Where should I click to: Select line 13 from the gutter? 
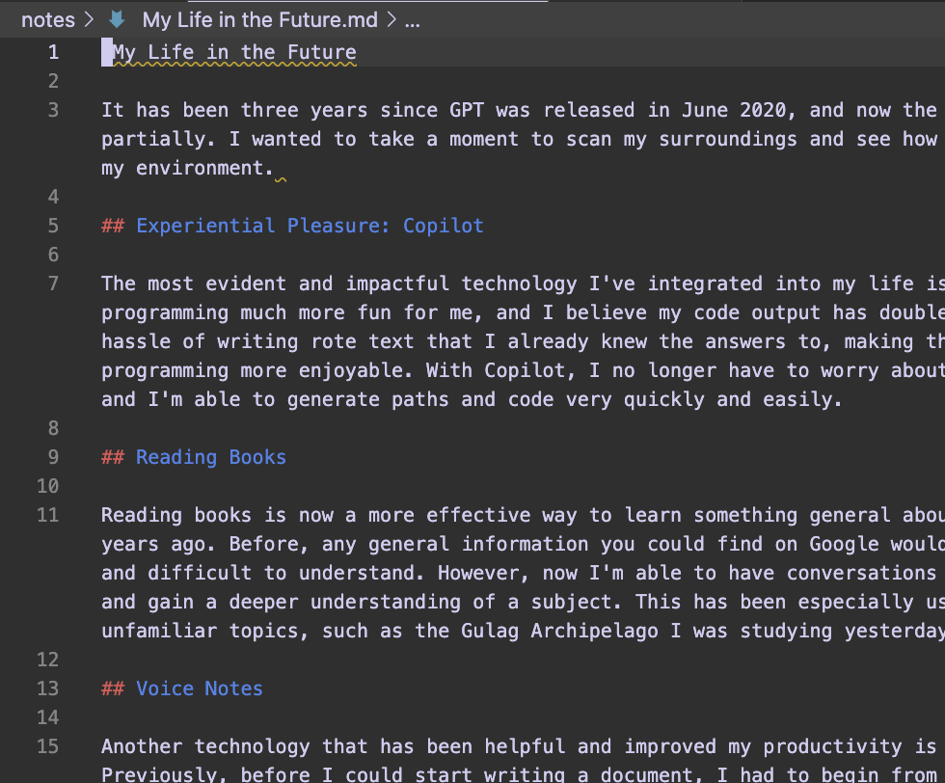pos(48,688)
